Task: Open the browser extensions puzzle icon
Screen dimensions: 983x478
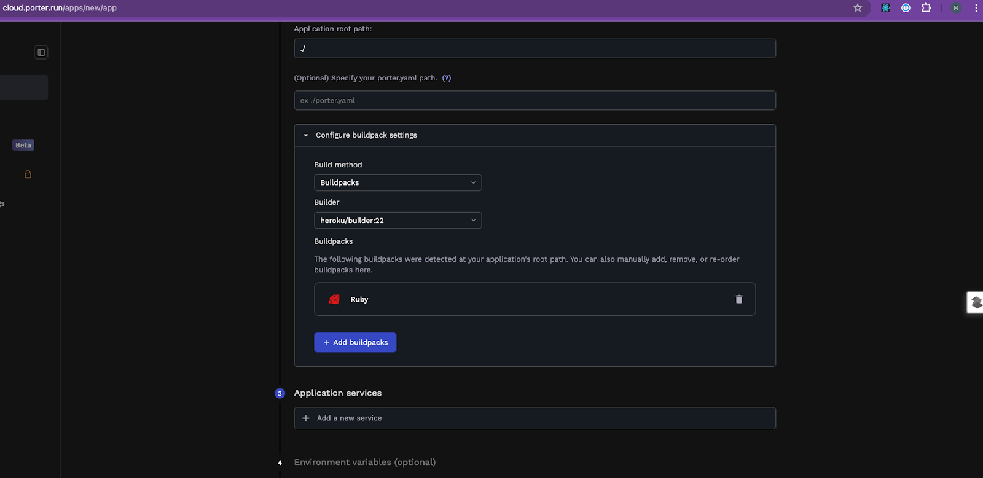Action: click(x=926, y=8)
